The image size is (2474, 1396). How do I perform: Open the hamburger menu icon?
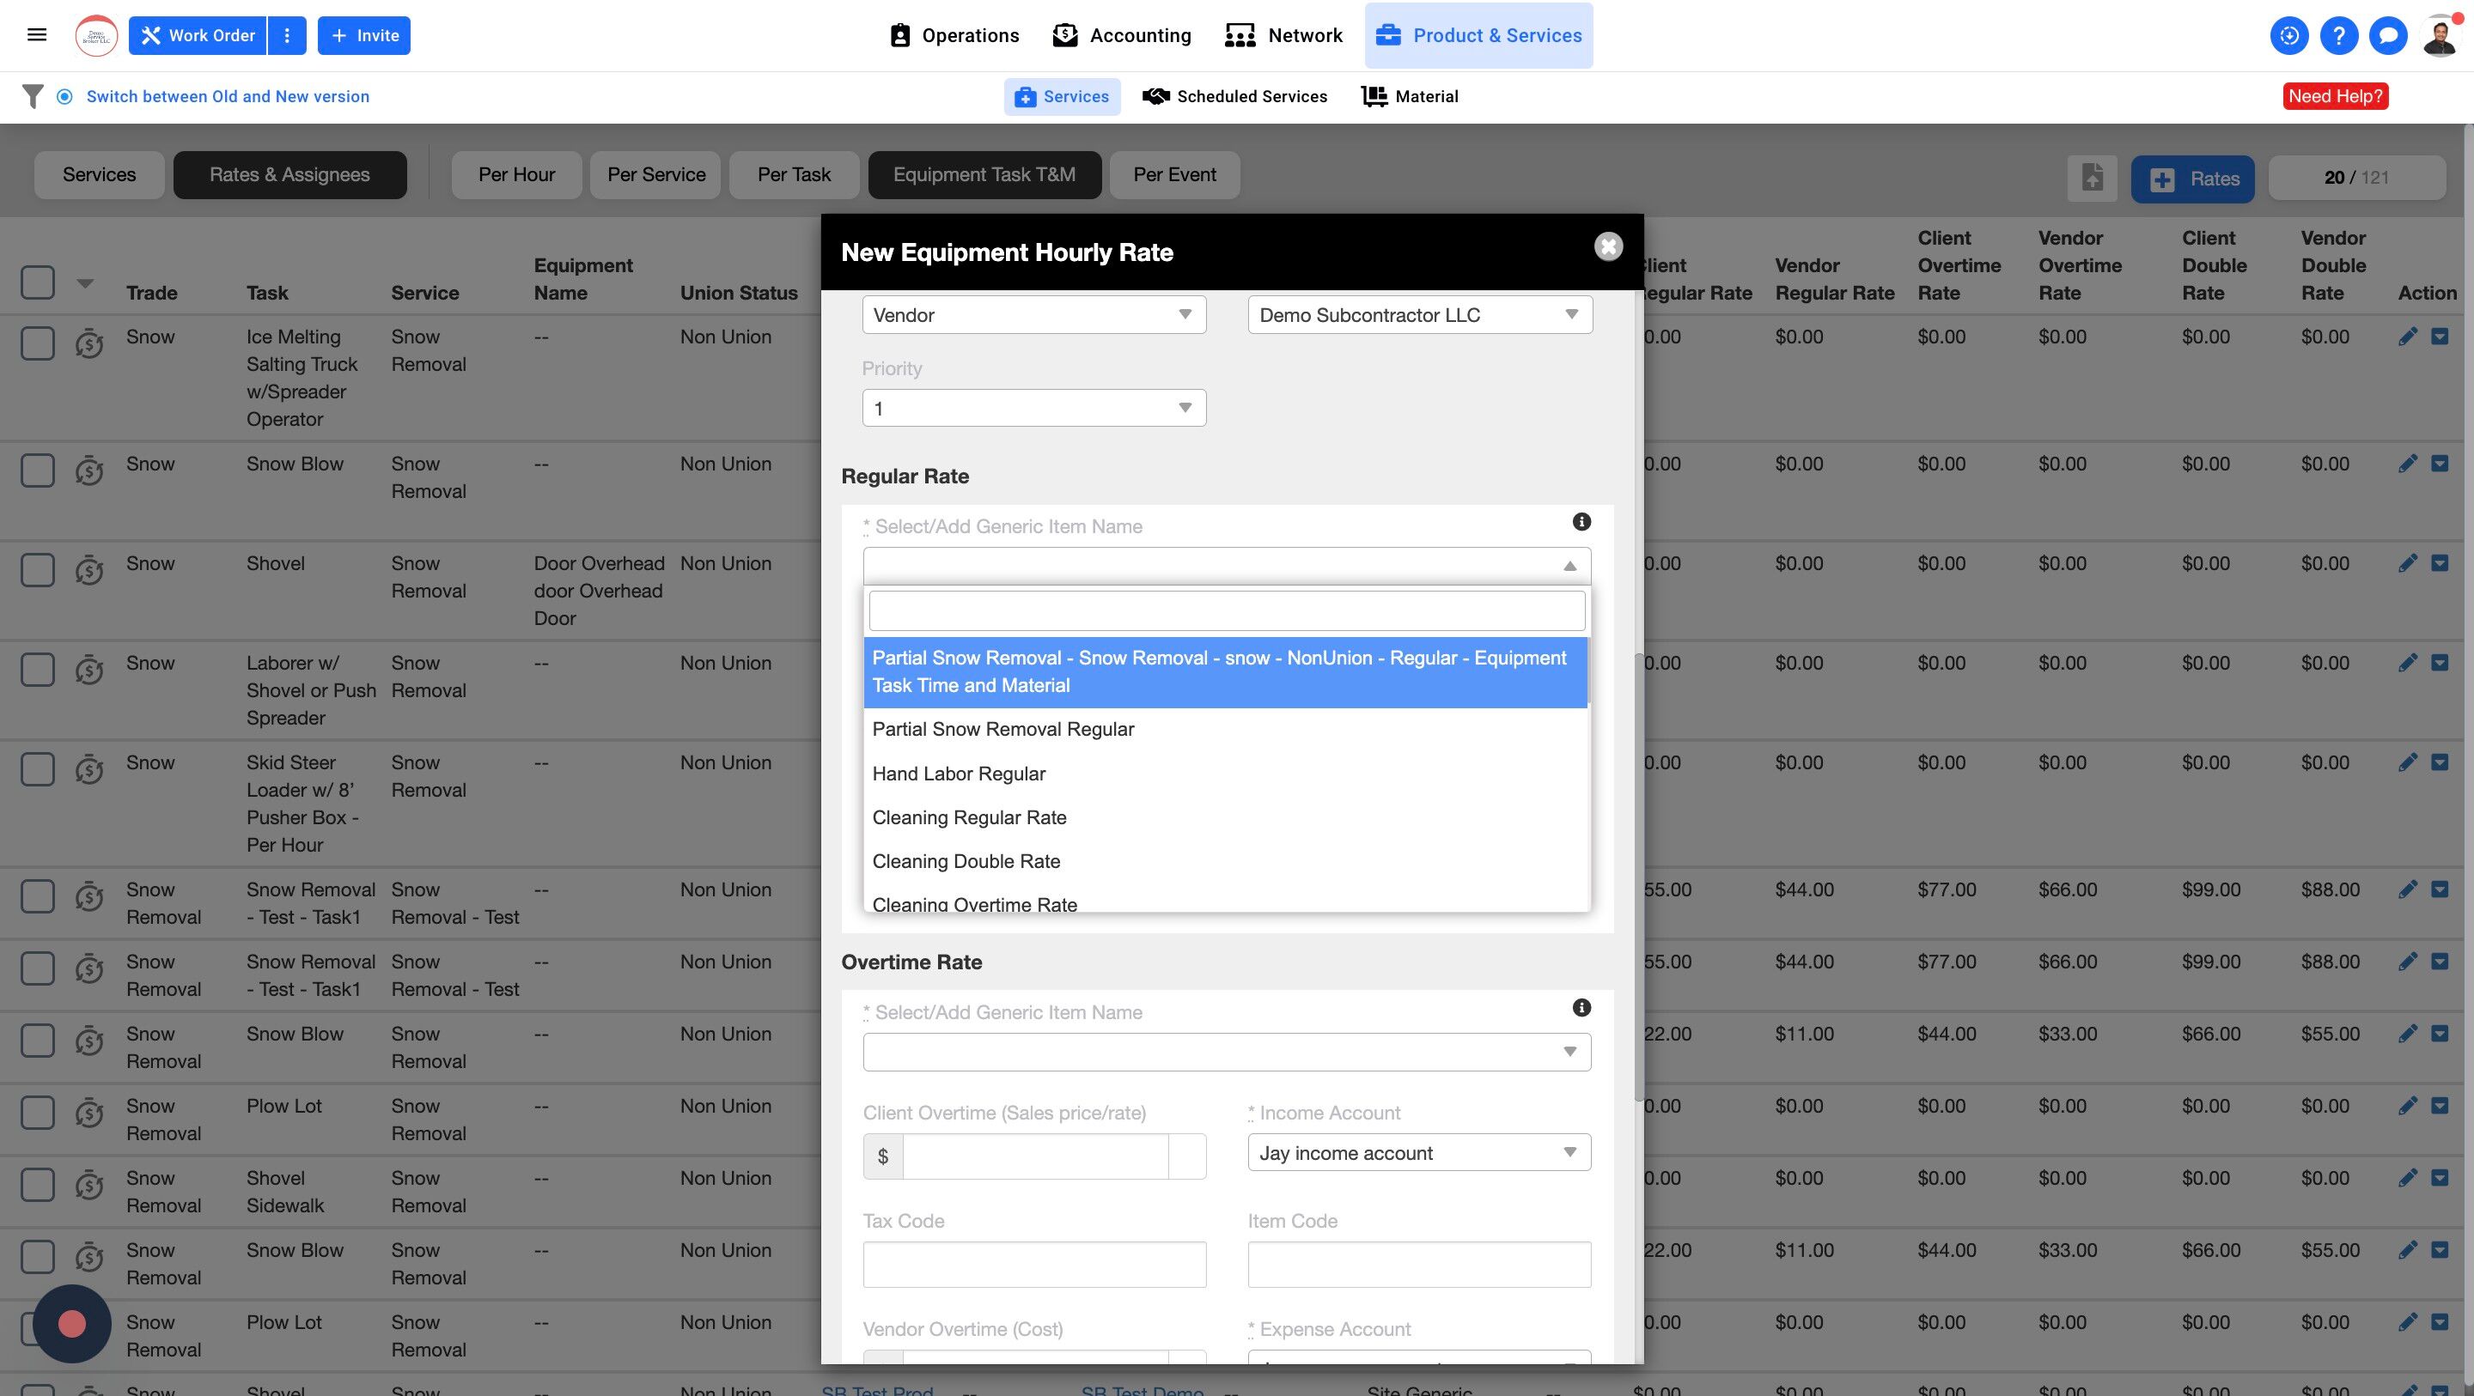tap(36, 35)
